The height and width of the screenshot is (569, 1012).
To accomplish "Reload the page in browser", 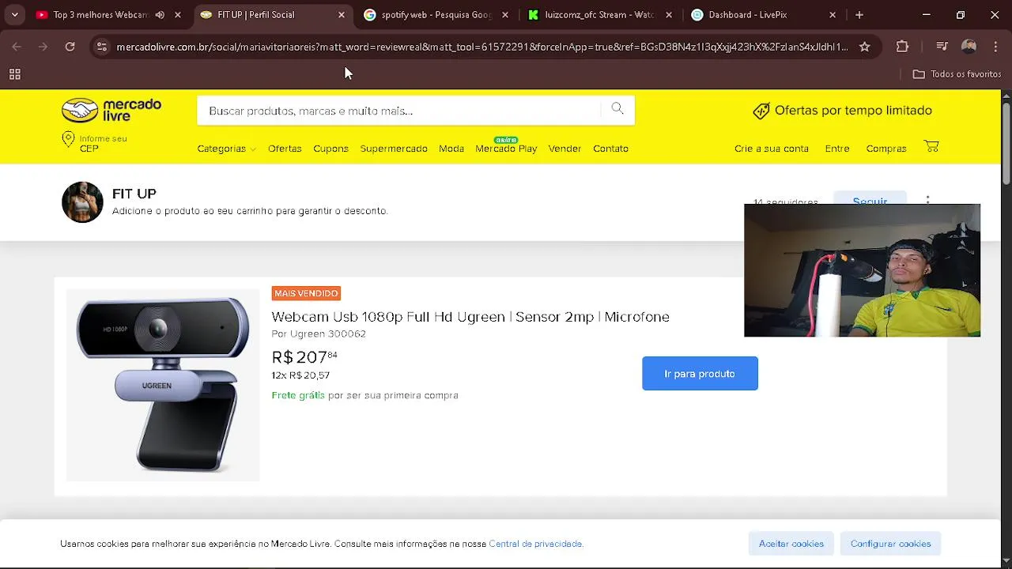I will coord(70,47).
